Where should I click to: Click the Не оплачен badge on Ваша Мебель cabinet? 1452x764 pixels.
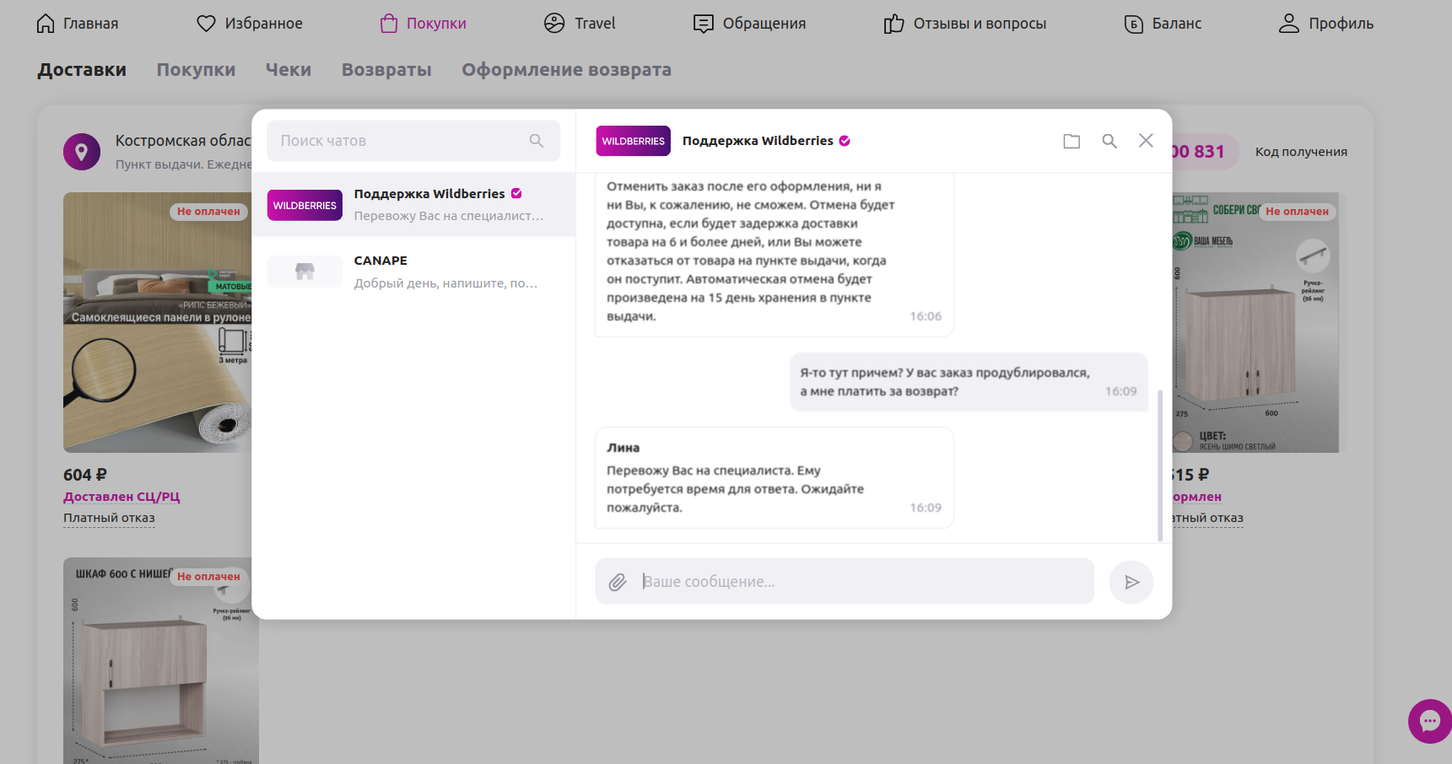pyautogui.click(x=1297, y=212)
